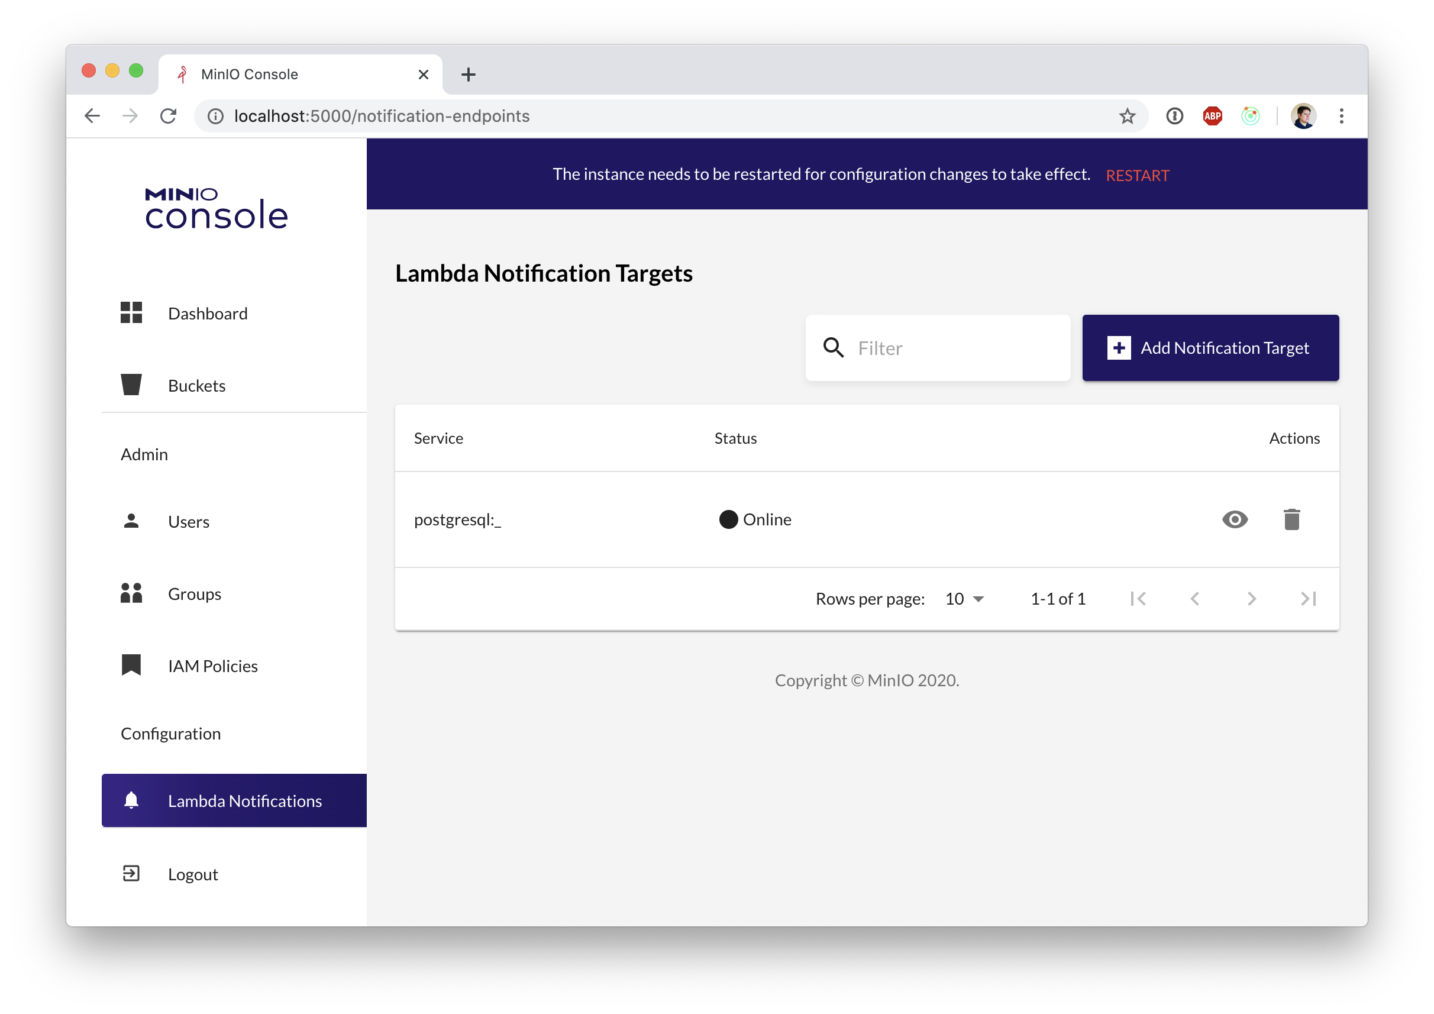This screenshot has height=1014, width=1434.
Task: Click the 1Password extension icon
Action: tap(1174, 115)
